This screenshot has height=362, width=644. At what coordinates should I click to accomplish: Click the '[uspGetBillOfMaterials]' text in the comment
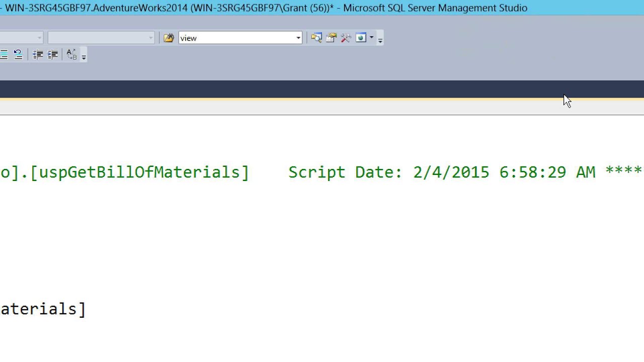(x=139, y=172)
